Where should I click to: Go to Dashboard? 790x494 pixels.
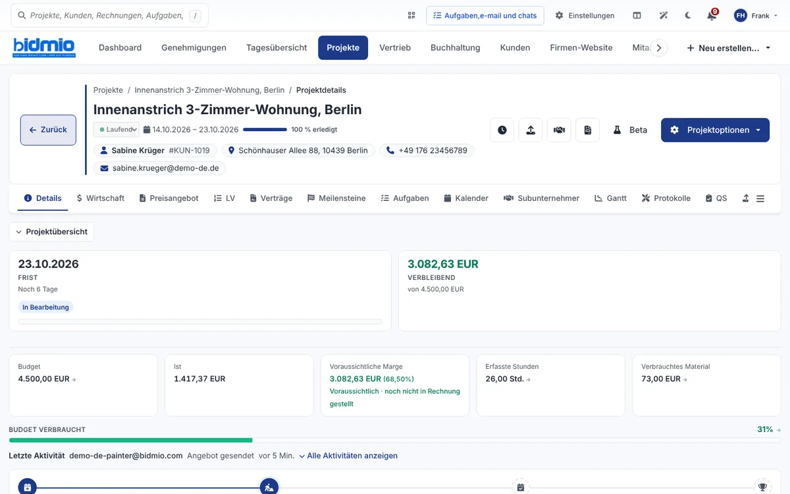(120, 47)
